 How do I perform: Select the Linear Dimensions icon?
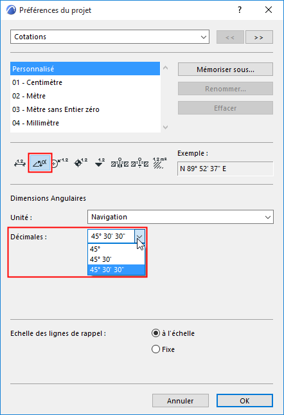pyautogui.click(x=20, y=163)
